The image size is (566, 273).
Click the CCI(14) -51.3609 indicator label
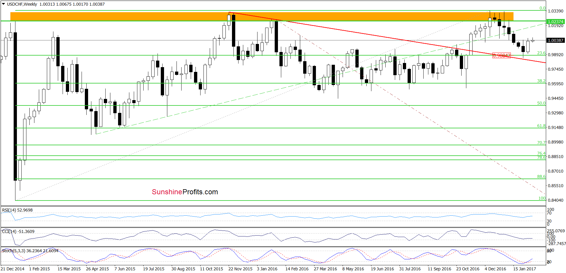click(x=18, y=231)
